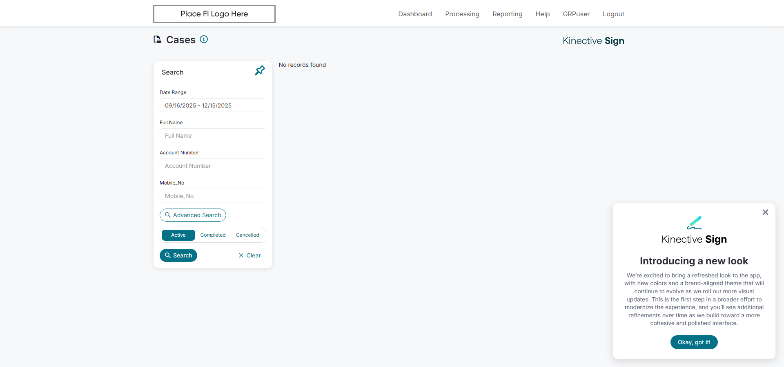Image resolution: width=784 pixels, height=367 pixels.
Task: Focus the Account Number input field
Action: click(x=213, y=165)
